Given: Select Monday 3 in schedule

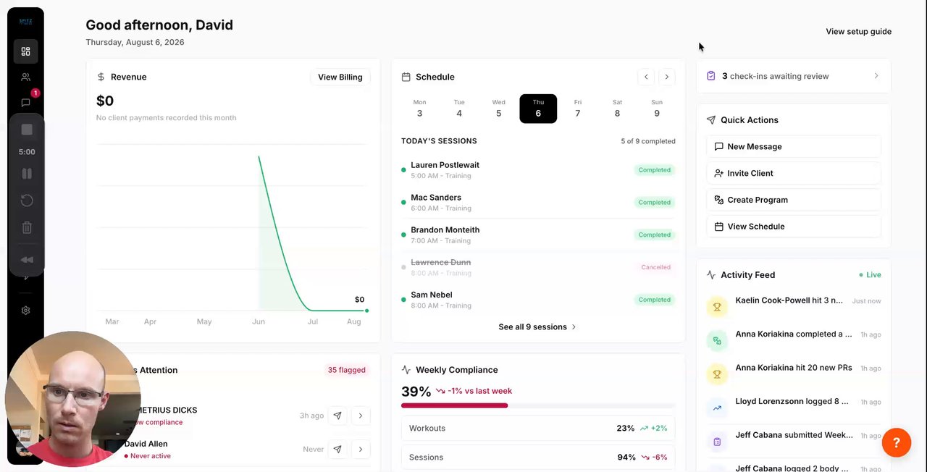Looking at the screenshot, I should tap(419, 109).
